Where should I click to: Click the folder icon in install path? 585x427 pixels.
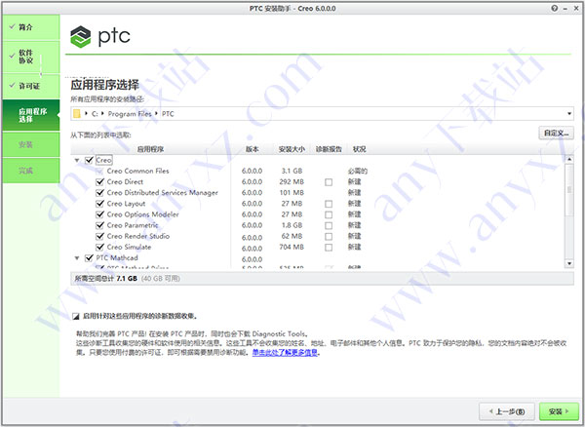77,114
